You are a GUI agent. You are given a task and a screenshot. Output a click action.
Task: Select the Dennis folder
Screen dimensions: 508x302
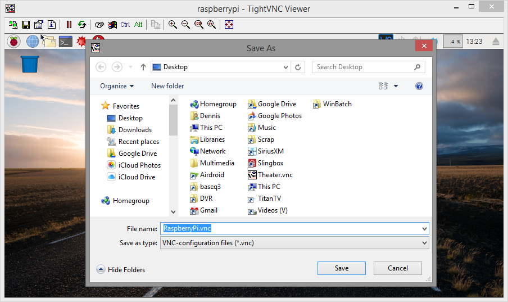205,116
